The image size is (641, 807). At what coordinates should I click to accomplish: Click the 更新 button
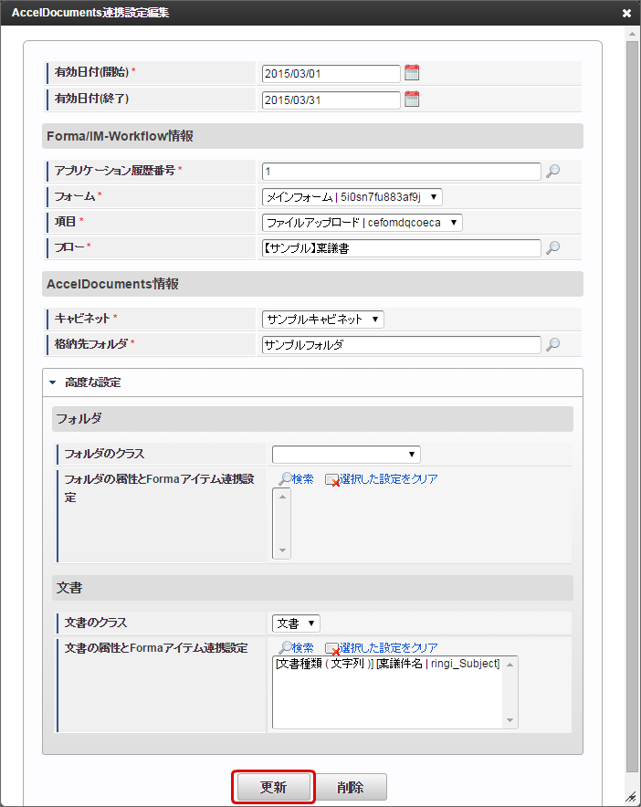[273, 787]
